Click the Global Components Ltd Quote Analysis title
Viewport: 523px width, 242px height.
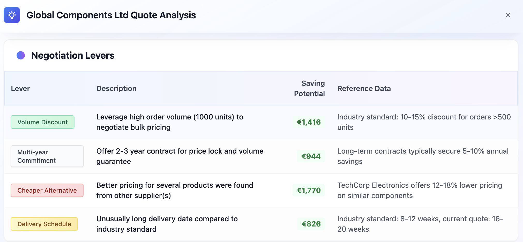tap(111, 15)
